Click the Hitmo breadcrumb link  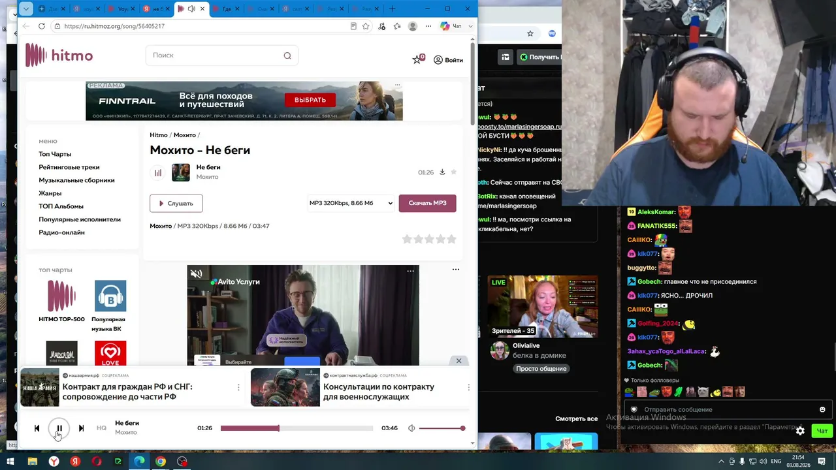click(x=159, y=135)
